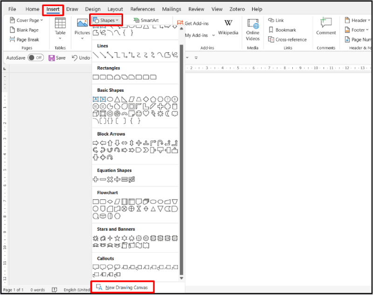Open Wikipedia add-in
This screenshot has width=373, height=295.
pyautogui.click(x=228, y=27)
